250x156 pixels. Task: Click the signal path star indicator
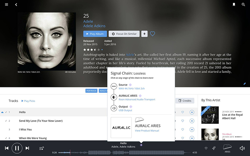coord(141,145)
